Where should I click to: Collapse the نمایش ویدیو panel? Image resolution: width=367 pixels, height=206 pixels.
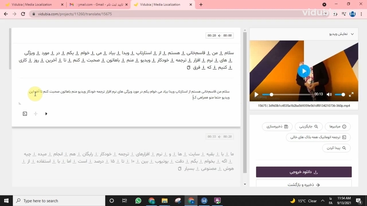pyautogui.click(x=352, y=34)
